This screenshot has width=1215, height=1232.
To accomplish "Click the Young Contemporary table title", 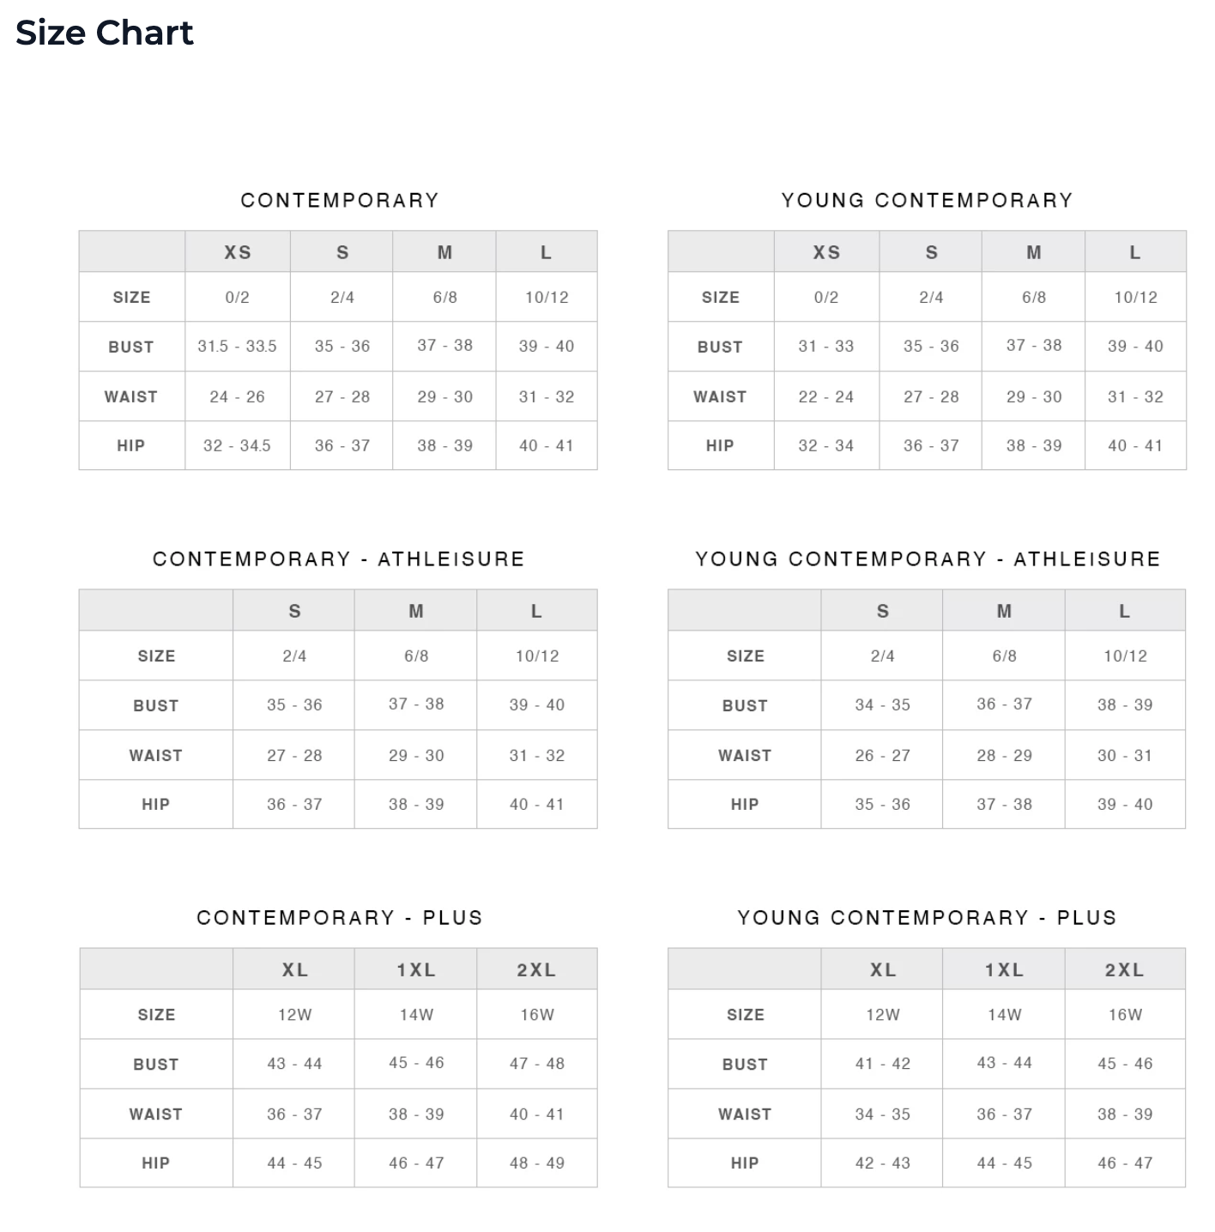I will (x=928, y=200).
